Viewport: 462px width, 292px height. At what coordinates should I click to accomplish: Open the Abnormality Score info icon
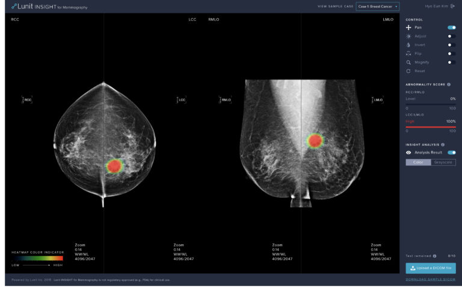point(449,84)
